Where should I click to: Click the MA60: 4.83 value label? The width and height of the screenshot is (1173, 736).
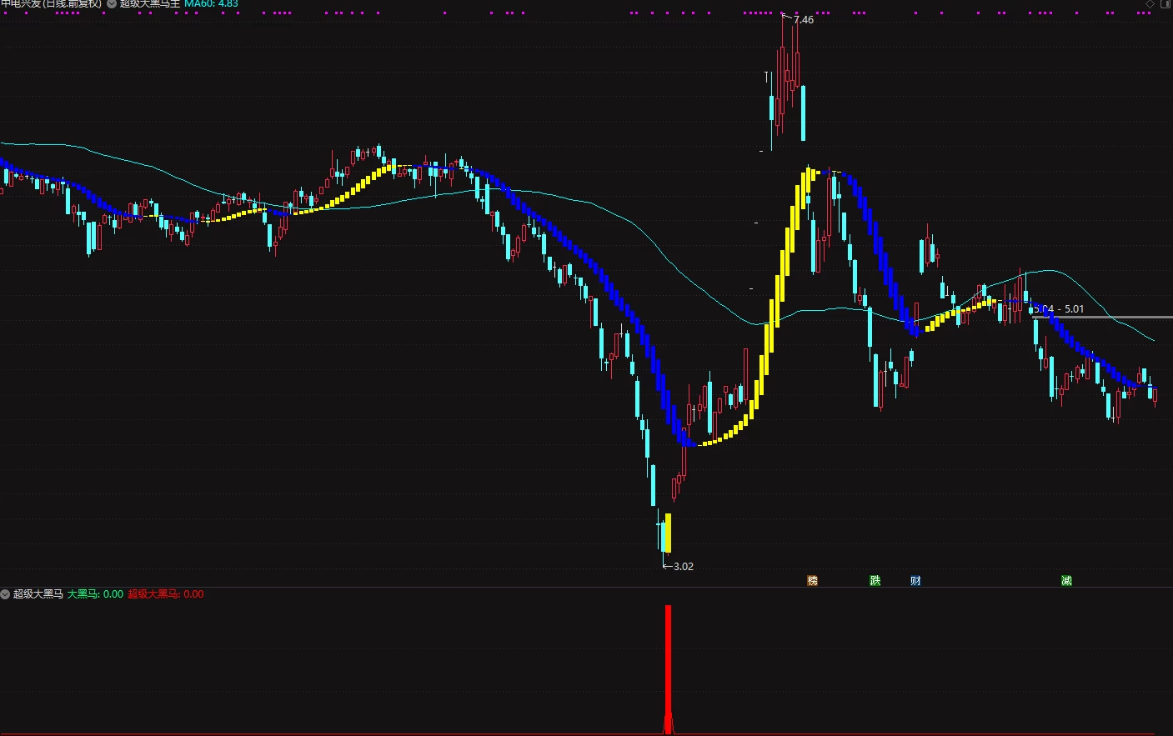pos(211,4)
